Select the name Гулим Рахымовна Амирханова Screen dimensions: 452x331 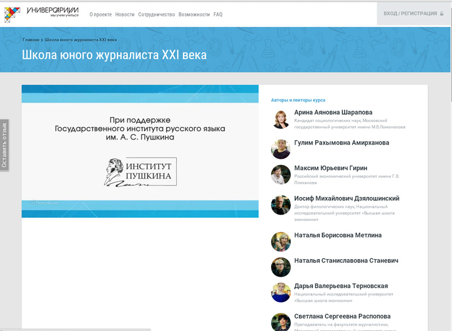(x=342, y=143)
